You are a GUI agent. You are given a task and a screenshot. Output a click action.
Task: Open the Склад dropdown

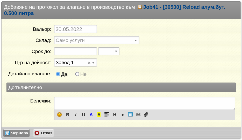[x=97, y=40]
